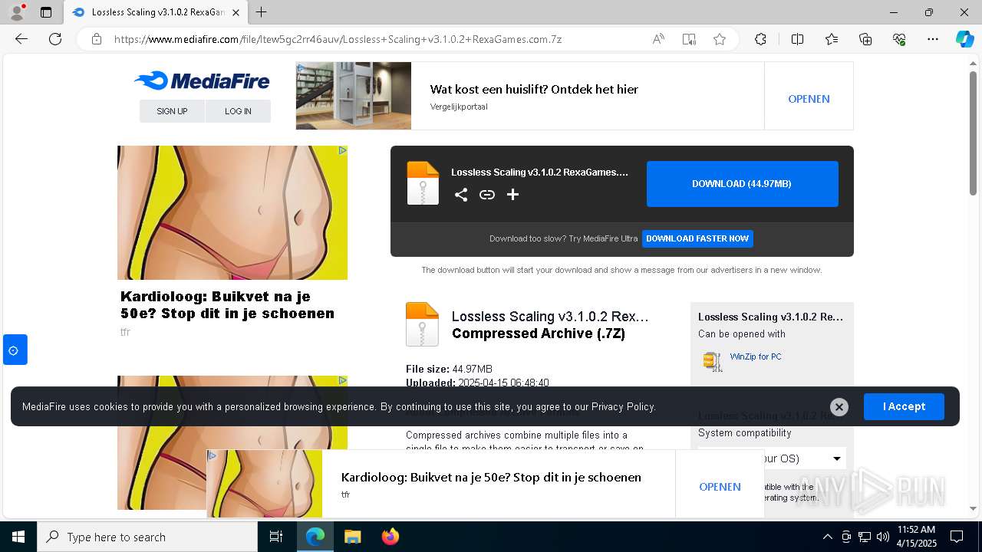Open Firefox from taskbar
Screen dimensions: 982x552
coord(390,537)
